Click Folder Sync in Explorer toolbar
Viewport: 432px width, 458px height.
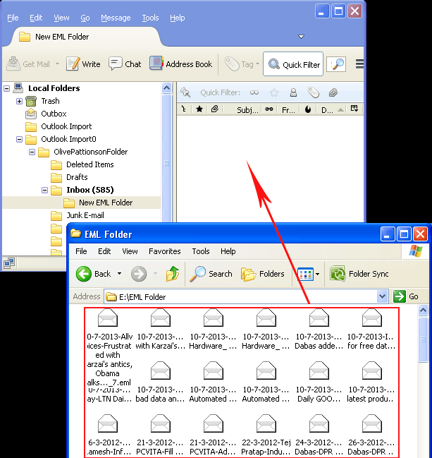click(x=359, y=274)
